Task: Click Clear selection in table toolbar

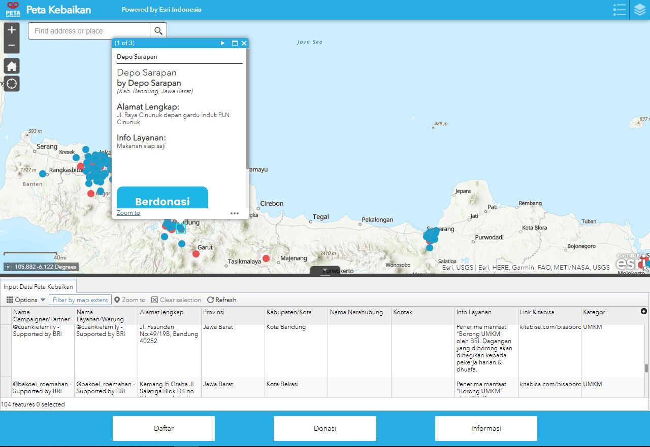Action: (176, 300)
